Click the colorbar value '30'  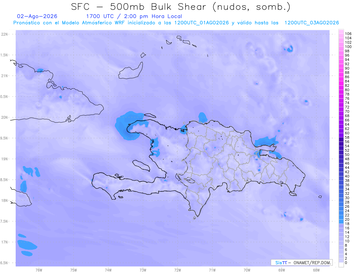click(x=347, y=198)
